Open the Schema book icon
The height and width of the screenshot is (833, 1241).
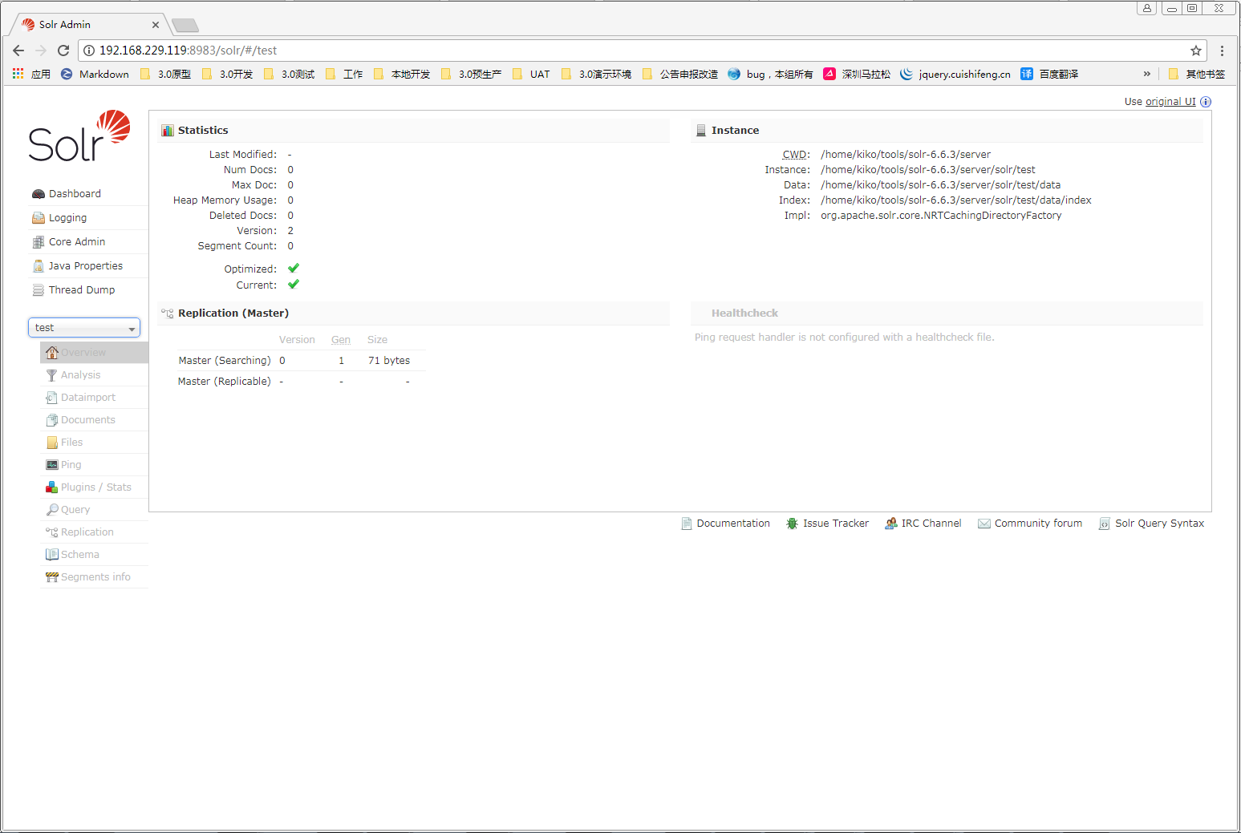52,555
